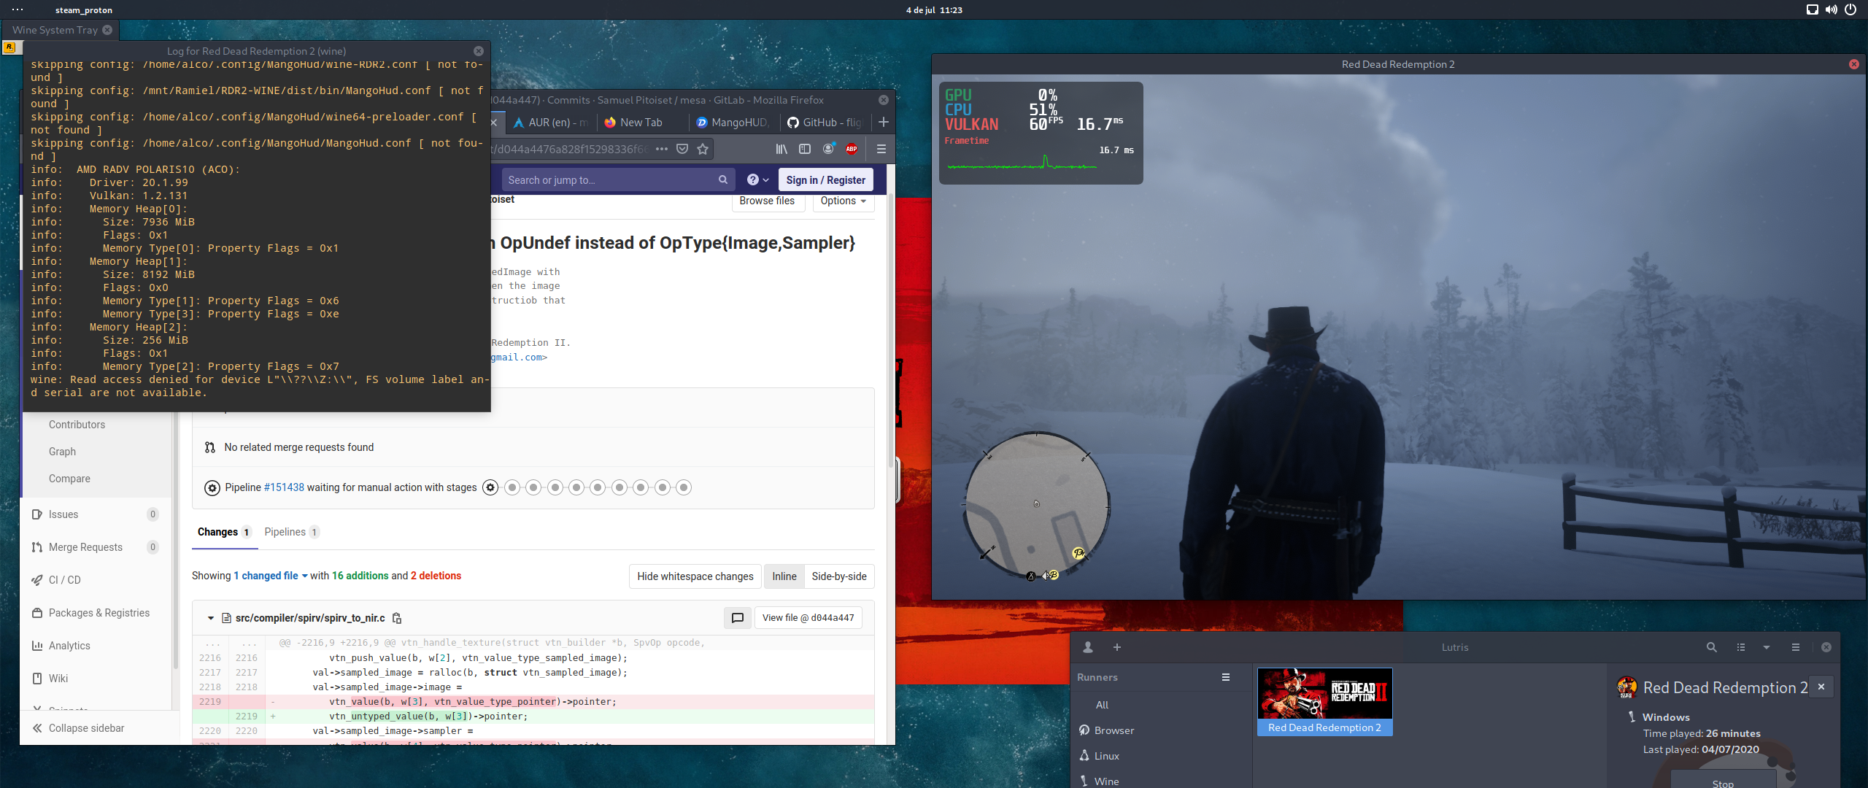Click the Stop button in Lutris
The width and height of the screenshot is (1868, 788).
point(1723,781)
